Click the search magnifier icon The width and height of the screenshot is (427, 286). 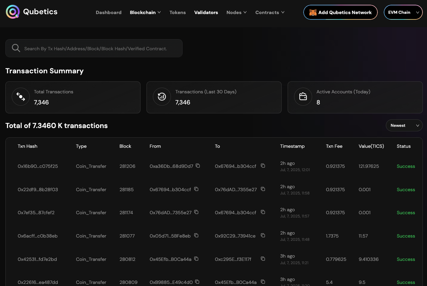(16, 48)
